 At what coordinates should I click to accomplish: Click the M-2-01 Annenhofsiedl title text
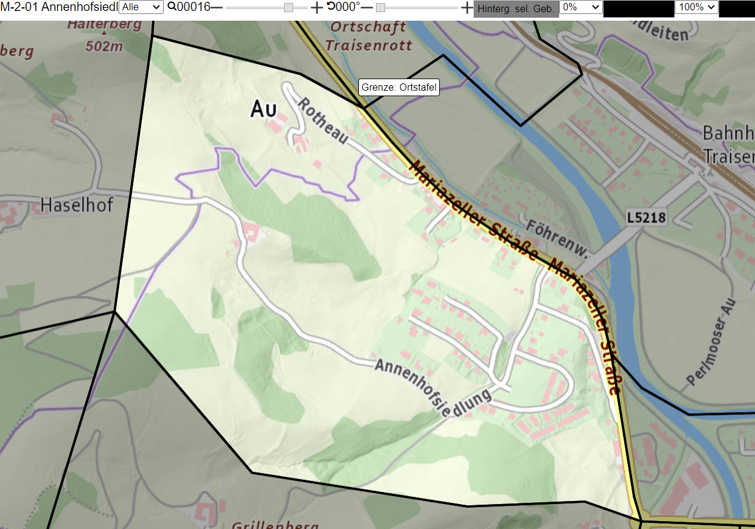tap(58, 7)
